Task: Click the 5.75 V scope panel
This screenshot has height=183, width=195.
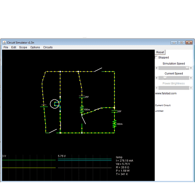Action: 85,167
